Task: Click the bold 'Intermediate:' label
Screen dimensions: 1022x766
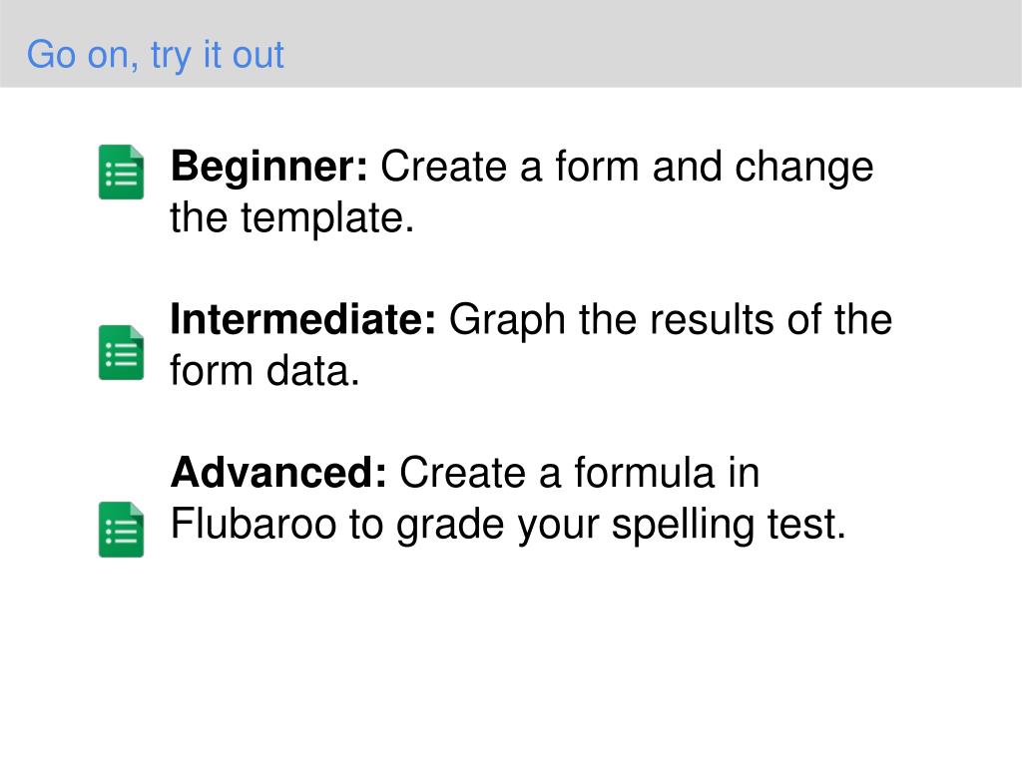Action: tap(303, 320)
